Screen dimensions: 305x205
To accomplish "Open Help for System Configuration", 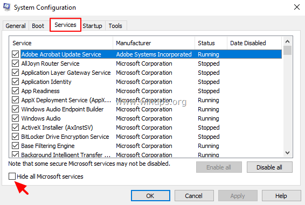I will point(281,196).
